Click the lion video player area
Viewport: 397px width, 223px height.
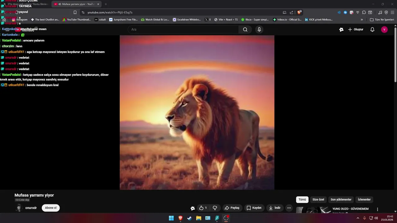[x=197, y=112]
